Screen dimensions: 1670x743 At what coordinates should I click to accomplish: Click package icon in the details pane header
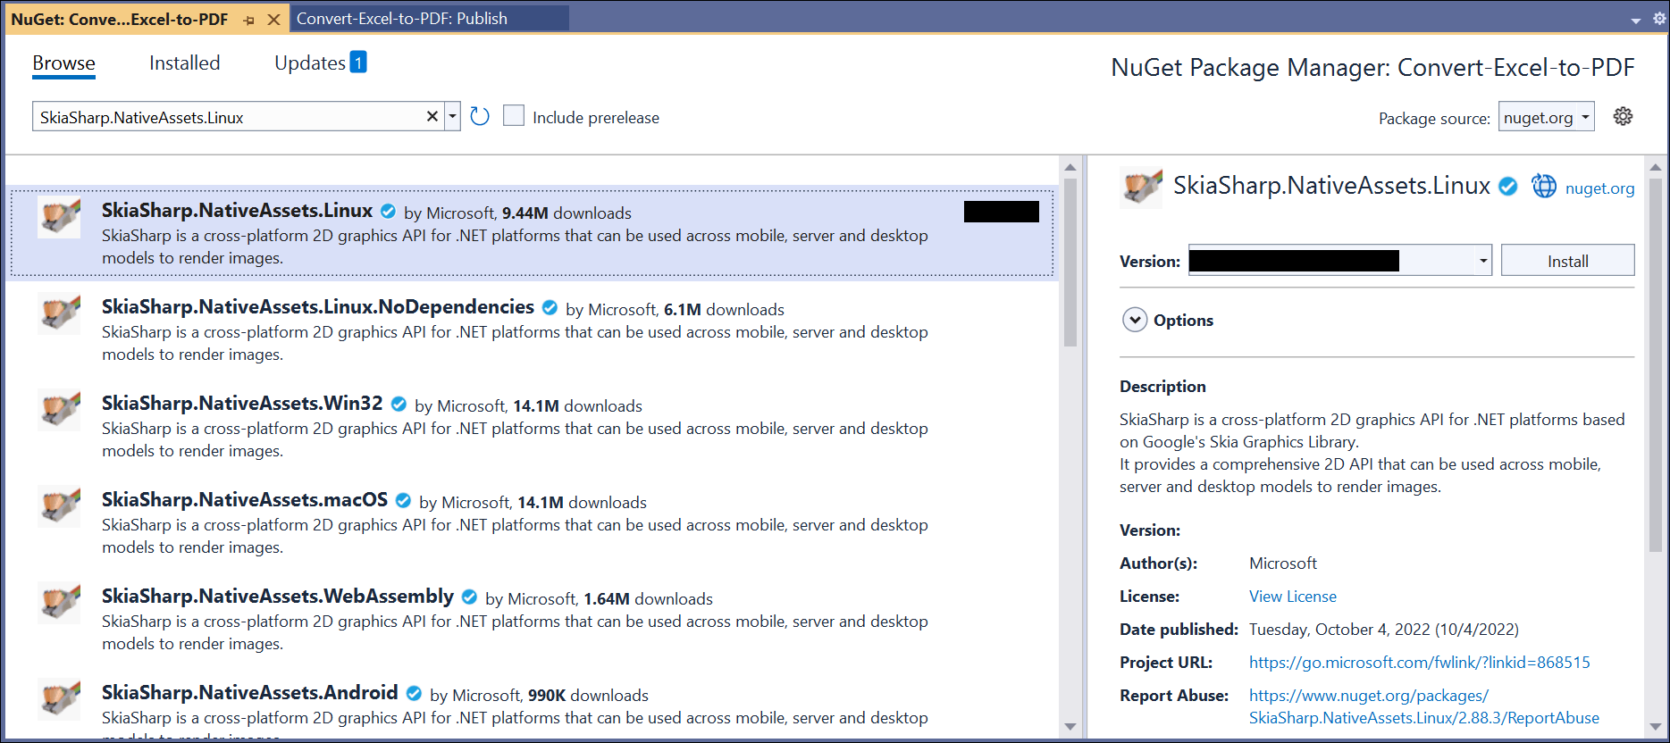[x=1141, y=187]
